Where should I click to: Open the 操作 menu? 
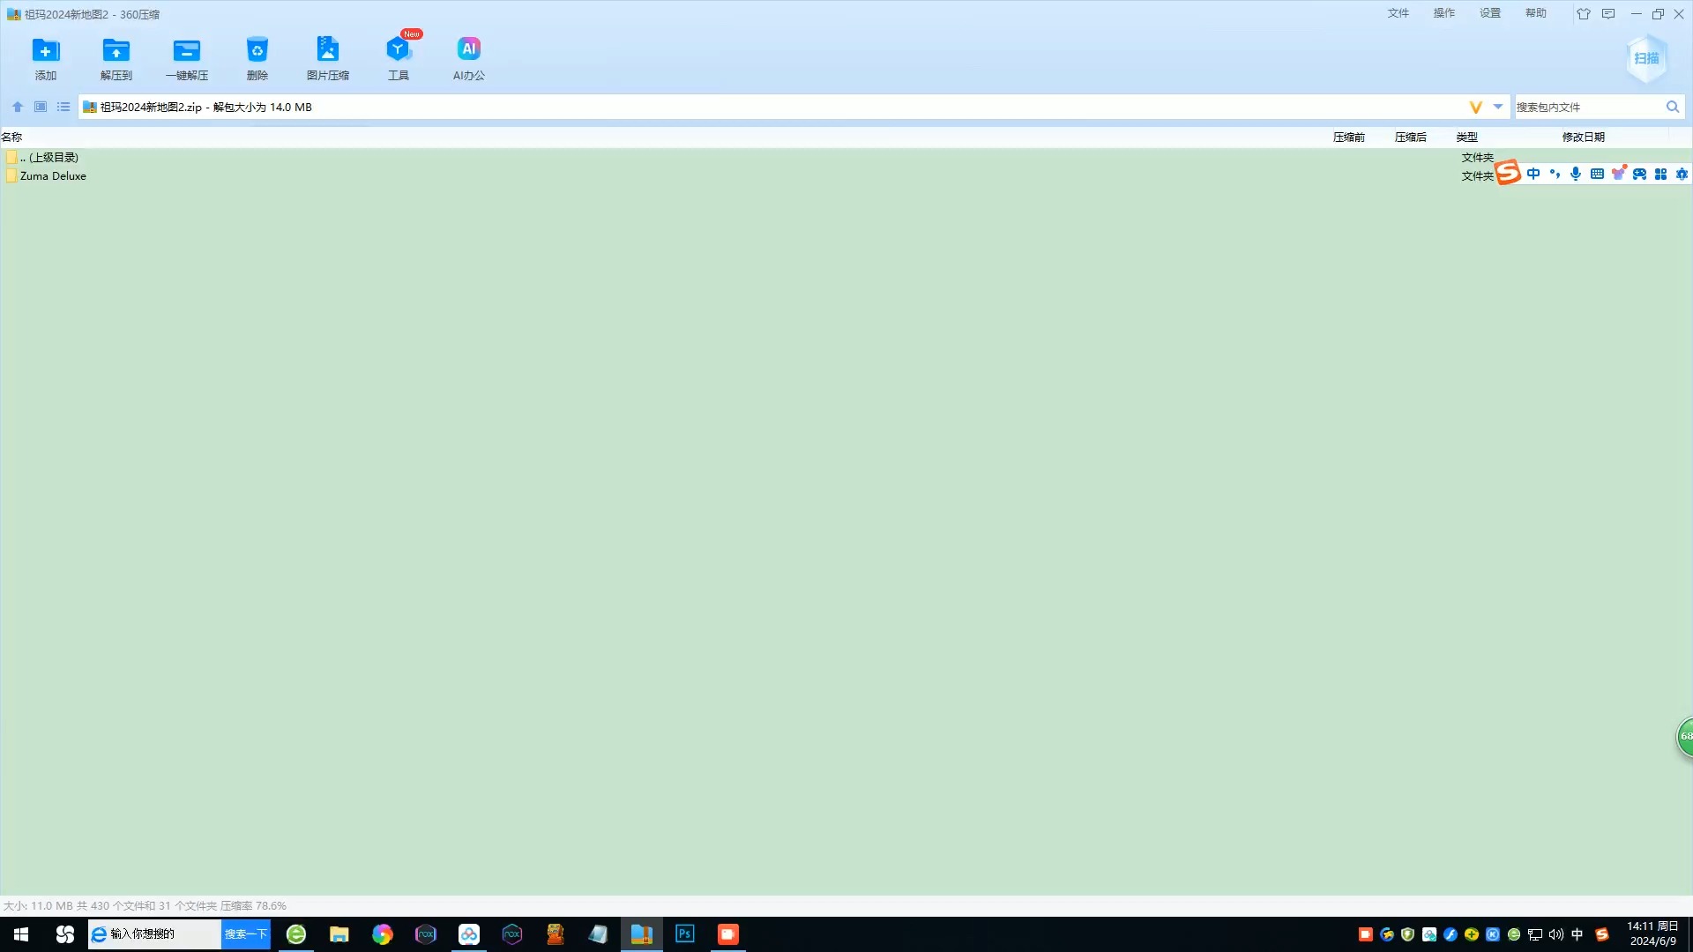click(x=1444, y=13)
